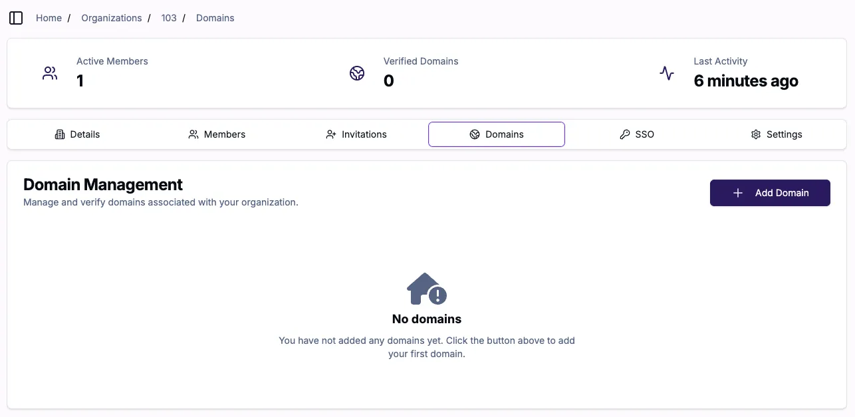Click the Active Members people icon
This screenshot has width=855, height=417.
pos(50,73)
